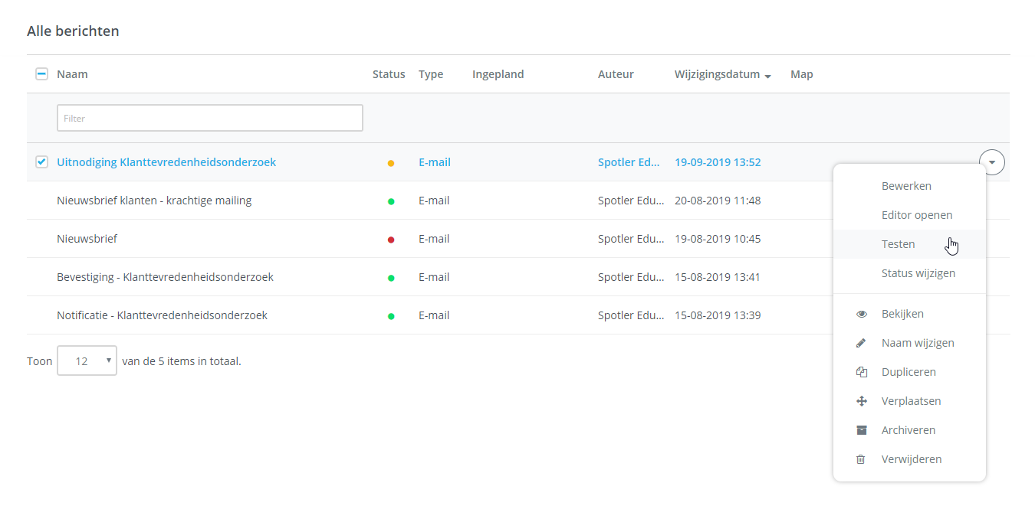Click the pencil icon for Naam wijzigen
Viewport: 1035px width, 509px height.
click(x=861, y=343)
